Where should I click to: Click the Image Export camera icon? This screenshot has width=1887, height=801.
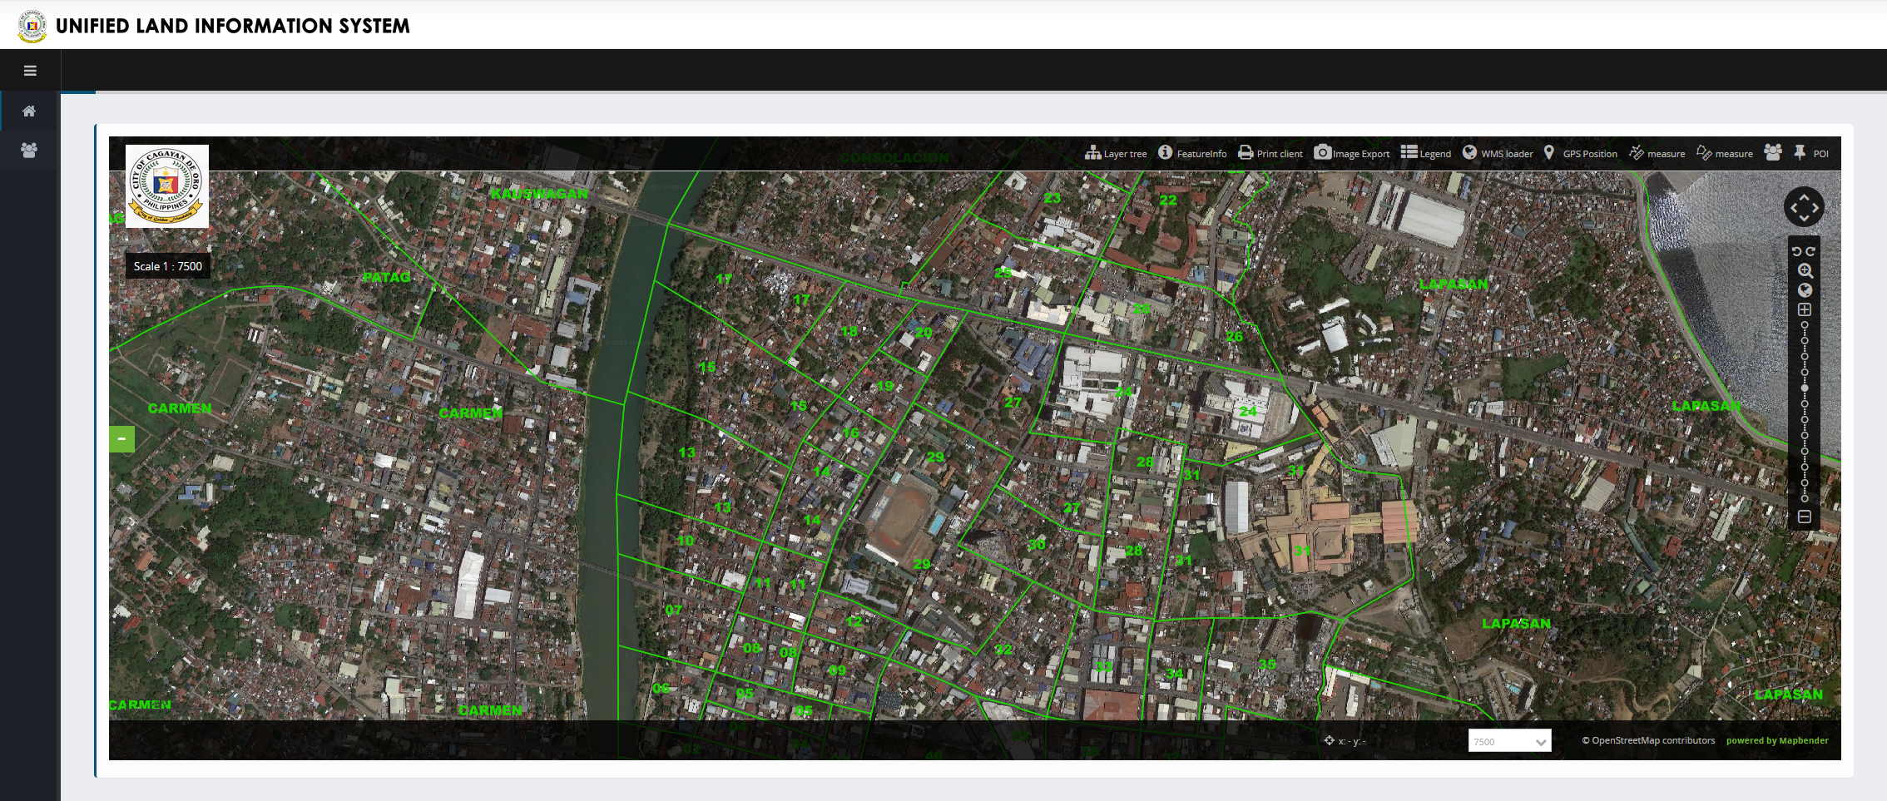(1322, 152)
